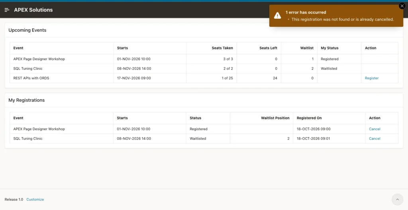The width and height of the screenshot is (408, 210).
Task: Select SQL Tuning Clinic in Upcoming Events
Action: (x=28, y=69)
